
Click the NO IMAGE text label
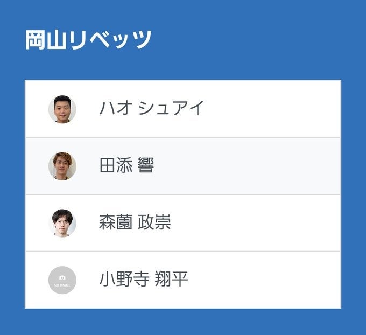[62, 284]
